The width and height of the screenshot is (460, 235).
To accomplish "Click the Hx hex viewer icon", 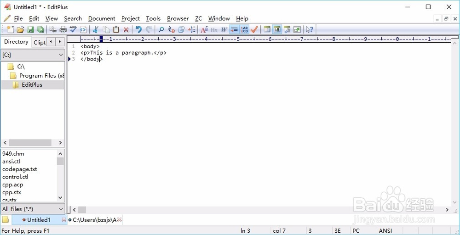I will pos(214,29).
